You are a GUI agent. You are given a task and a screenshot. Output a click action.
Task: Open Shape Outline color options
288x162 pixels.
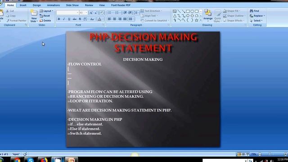(234, 16)
